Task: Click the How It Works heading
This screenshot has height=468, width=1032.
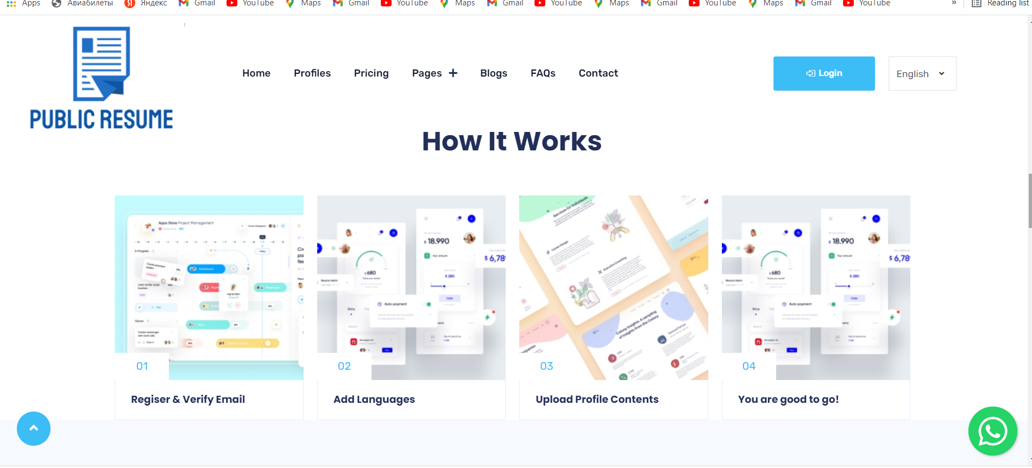Action: click(x=512, y=141)
